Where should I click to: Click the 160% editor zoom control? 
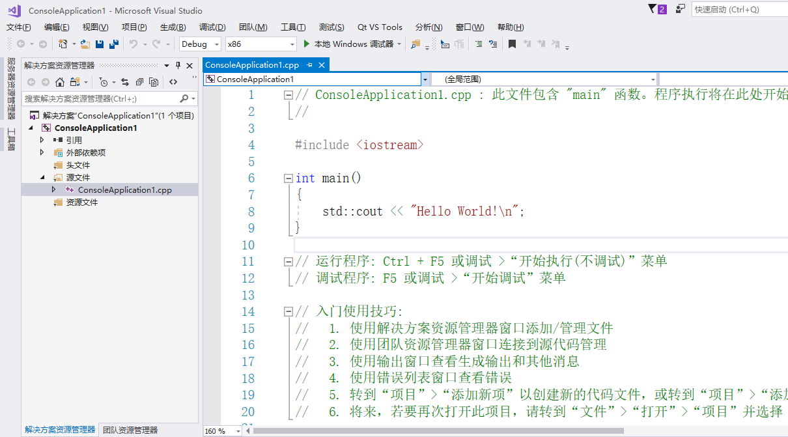[x=220, y=430]
